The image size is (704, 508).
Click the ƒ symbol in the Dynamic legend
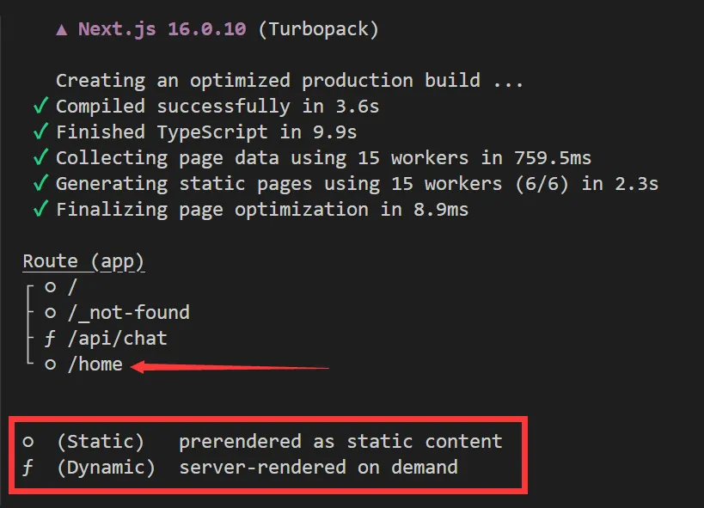tap(28, 468)
